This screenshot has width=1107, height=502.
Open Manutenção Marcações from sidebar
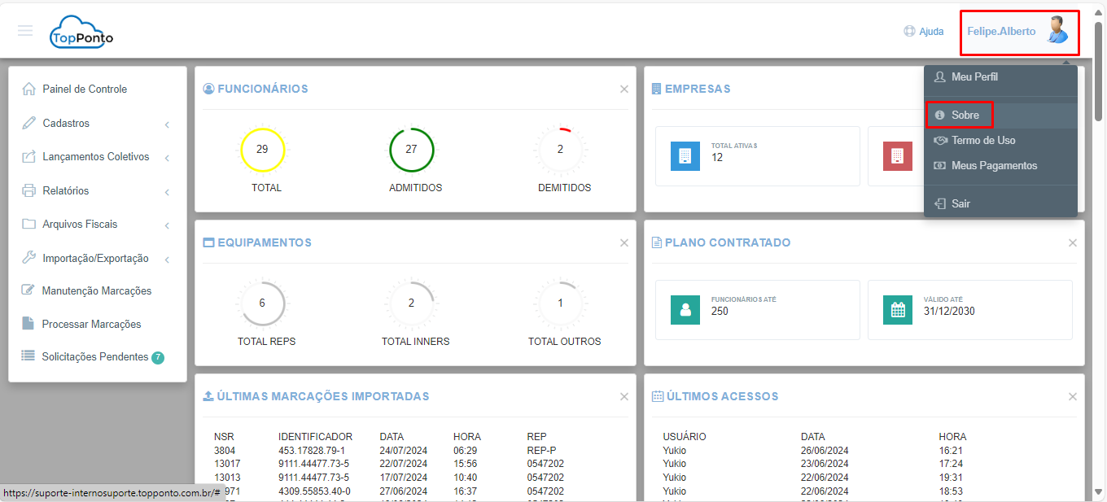[x=97, y=290]
